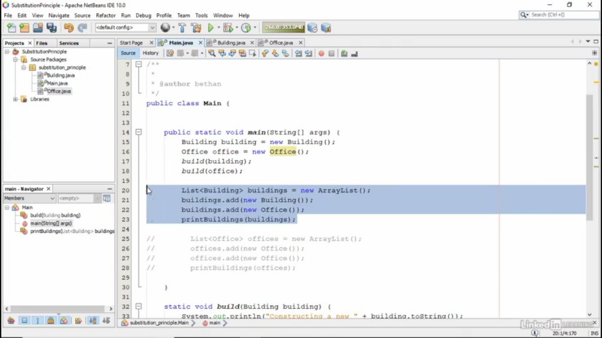Open the Run Project dropdown arrow
This screenshot has height=338, width=602.
click(x=219, y=28)
